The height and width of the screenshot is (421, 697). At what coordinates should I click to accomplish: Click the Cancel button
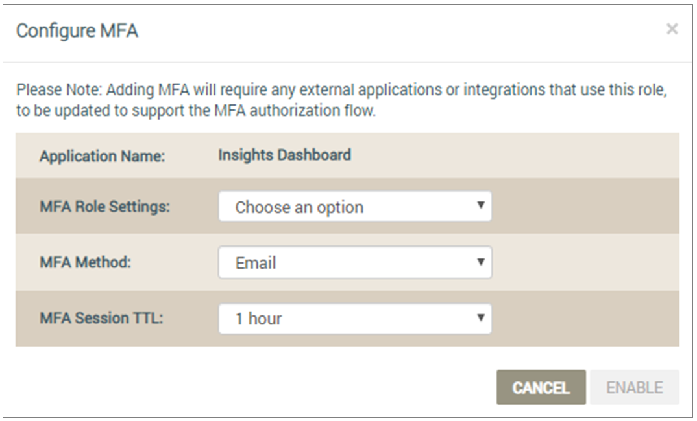point(541,387)
